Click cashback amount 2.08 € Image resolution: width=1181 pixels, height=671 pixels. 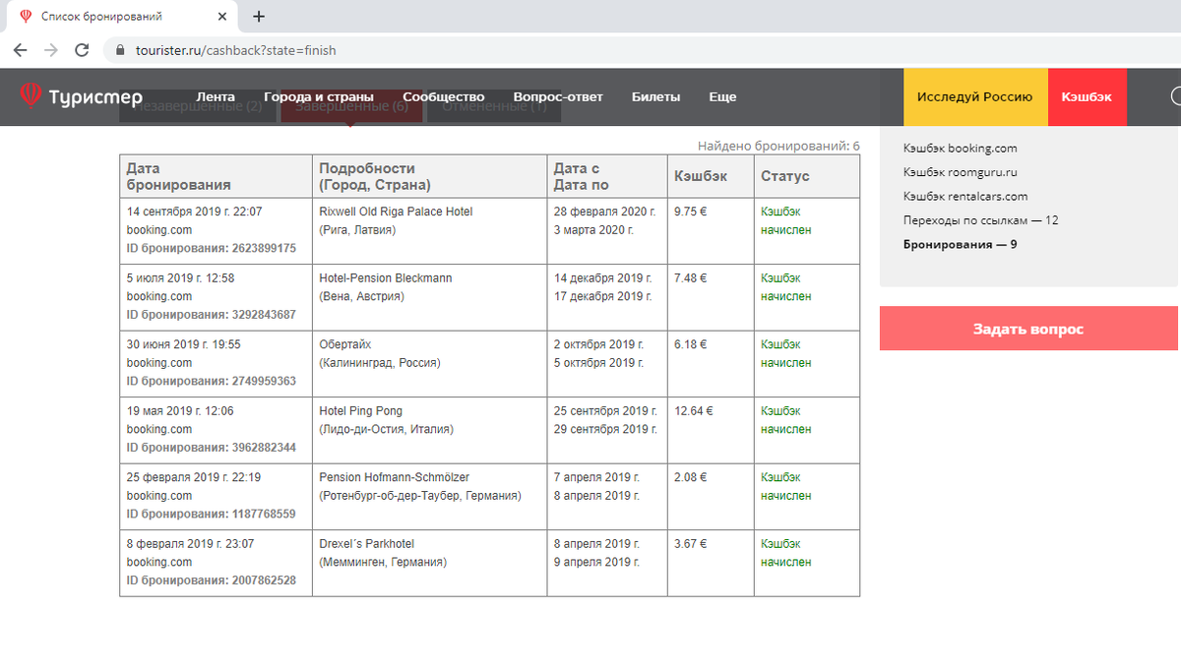coord(691,477)
